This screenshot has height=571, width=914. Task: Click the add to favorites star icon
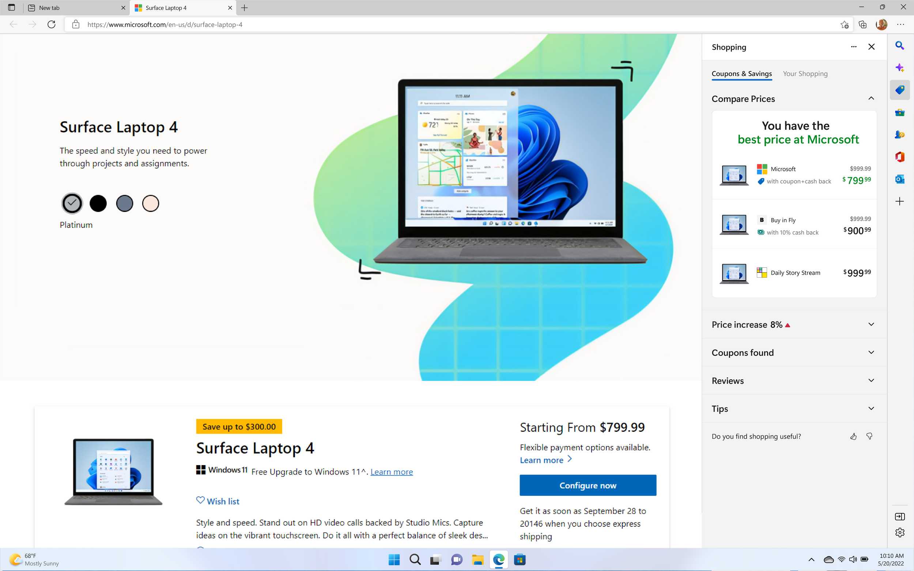pos(845,24)
